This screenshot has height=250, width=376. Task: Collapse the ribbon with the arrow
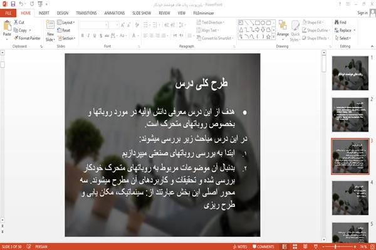coord(372,46)
